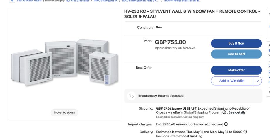Click the Make offer button
270x140 pixels.
click(x=236, y=70)
